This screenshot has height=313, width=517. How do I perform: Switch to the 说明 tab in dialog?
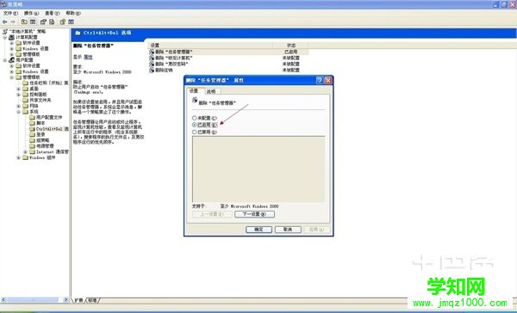pyautogui.click(x=211, y=91)
